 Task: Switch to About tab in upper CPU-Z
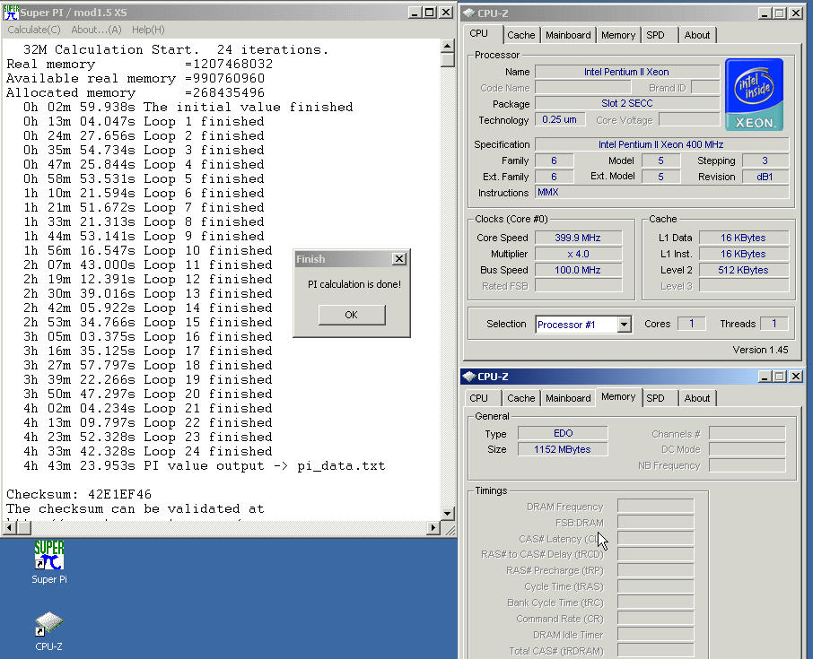pos(697,35)
